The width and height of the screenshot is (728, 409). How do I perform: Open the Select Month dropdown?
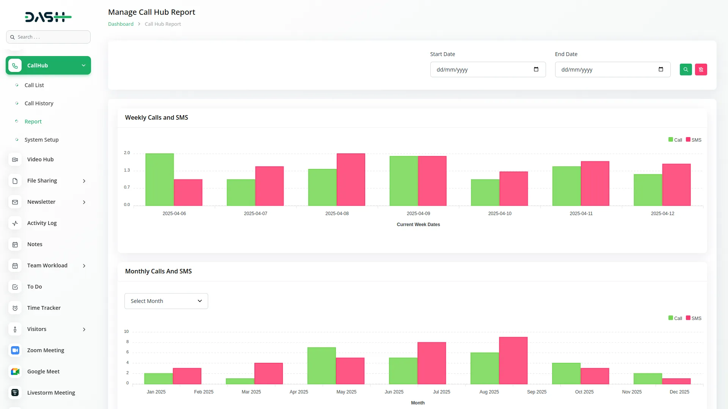click(166, 301)
